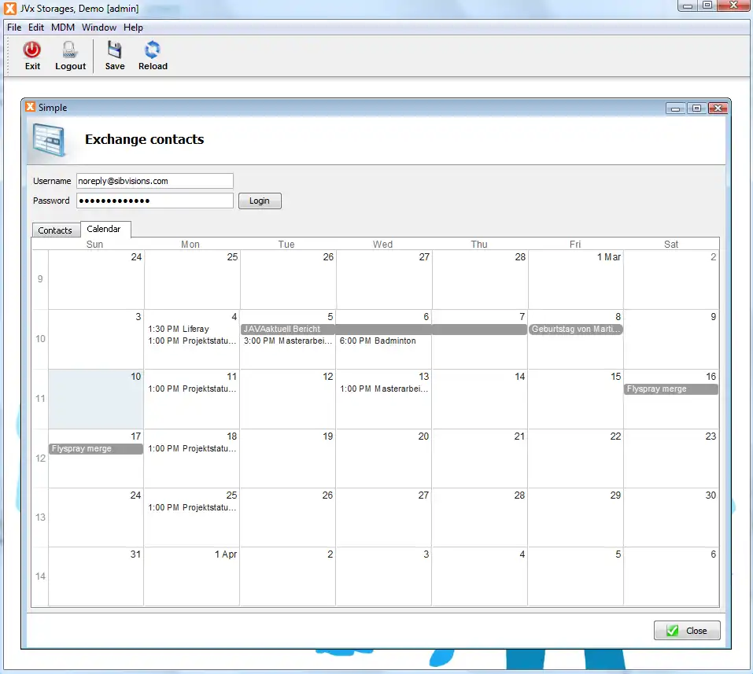This screenshot has width=753, height=674.
Task: Focus the Password input field
Action: (155, 201)
